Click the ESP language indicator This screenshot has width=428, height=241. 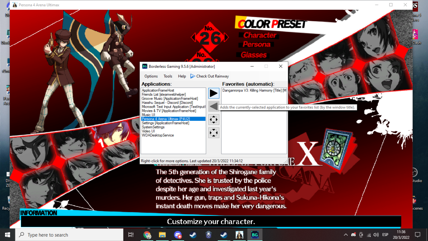(385, 235)
